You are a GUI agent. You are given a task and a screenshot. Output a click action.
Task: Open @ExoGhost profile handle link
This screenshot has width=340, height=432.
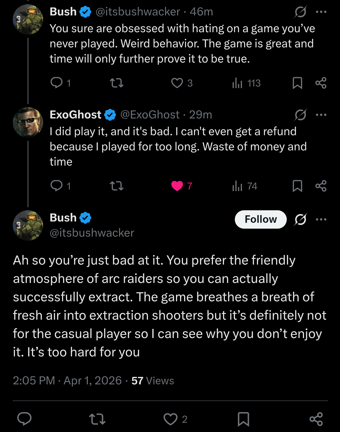pyautogui.click(x=150, y=115)
